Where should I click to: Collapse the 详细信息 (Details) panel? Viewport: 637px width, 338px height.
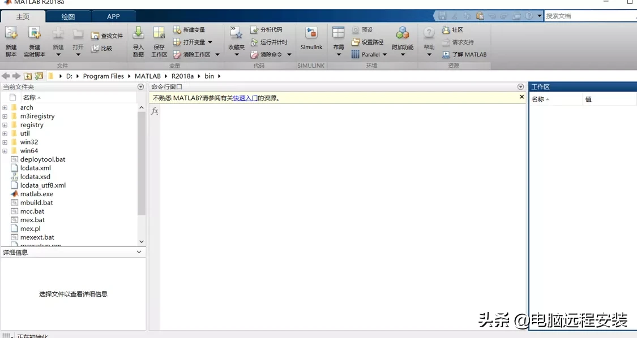(x=139, y=252)
